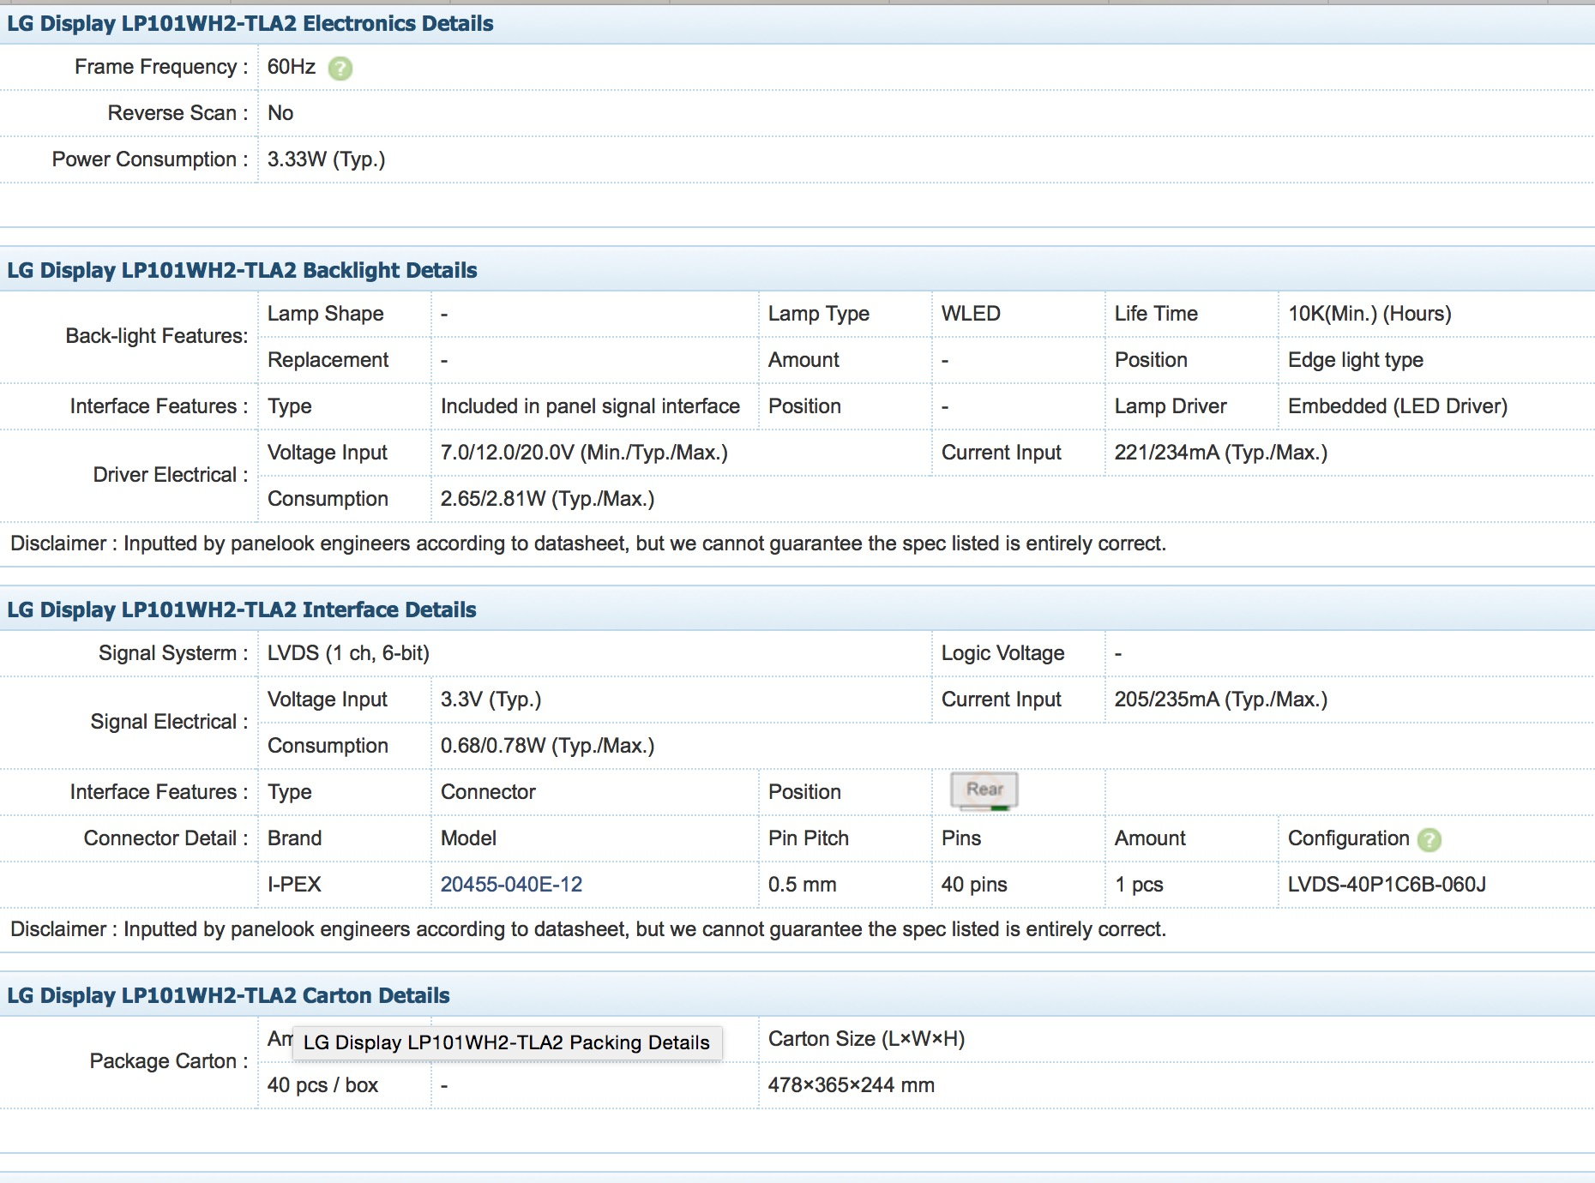
Task: Select Embedded (LED Driver) value
Action: click(x=1398, y=406)
